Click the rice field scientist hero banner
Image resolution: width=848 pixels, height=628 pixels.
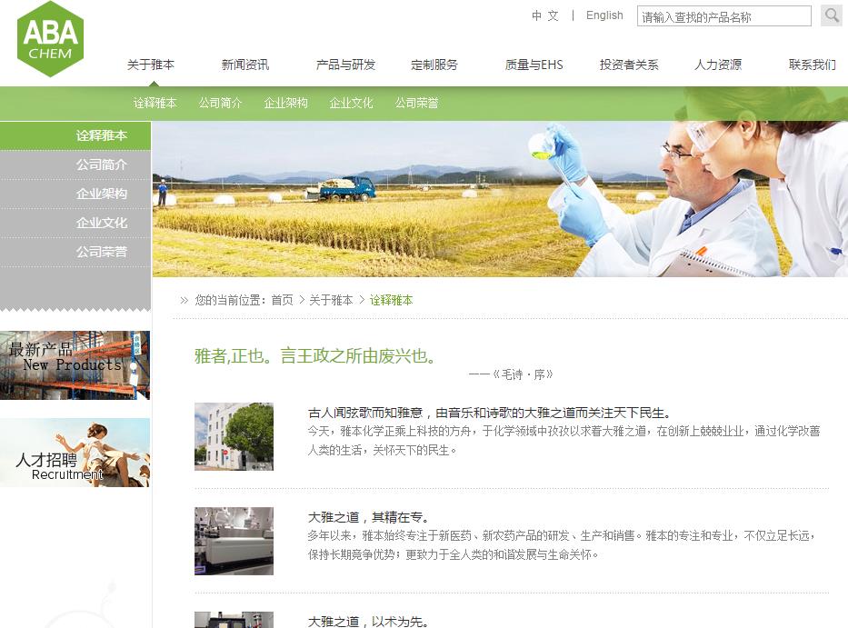[500, 199]
